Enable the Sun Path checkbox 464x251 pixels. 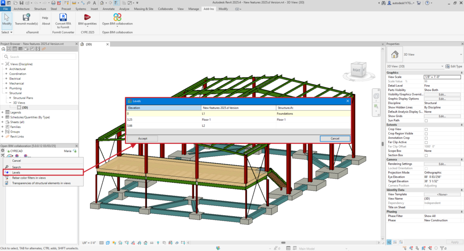coord(426,121)
